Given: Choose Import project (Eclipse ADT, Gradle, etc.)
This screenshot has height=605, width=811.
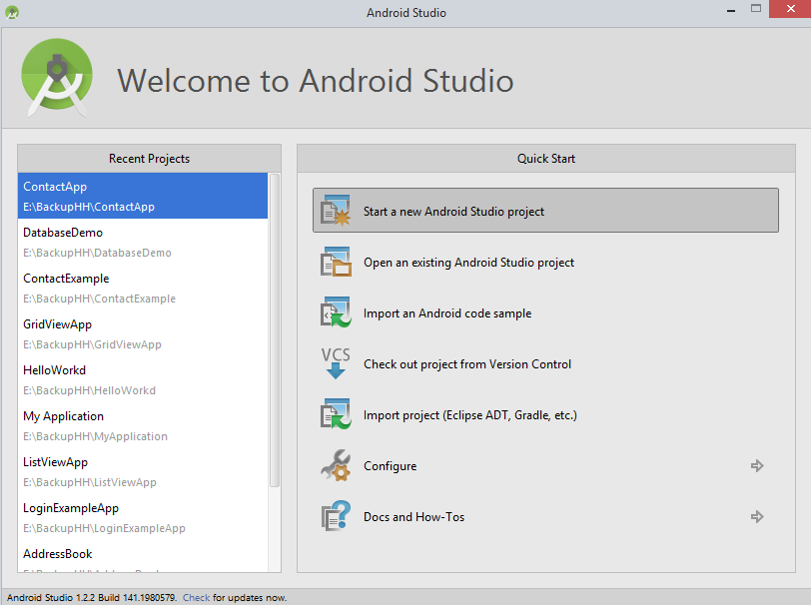Looking at the screenshot, I should coord(470,415).
